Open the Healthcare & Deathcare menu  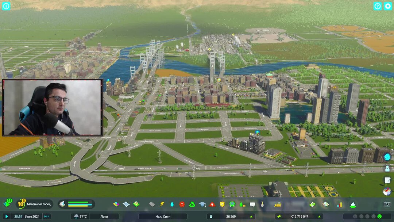[182, 204]
